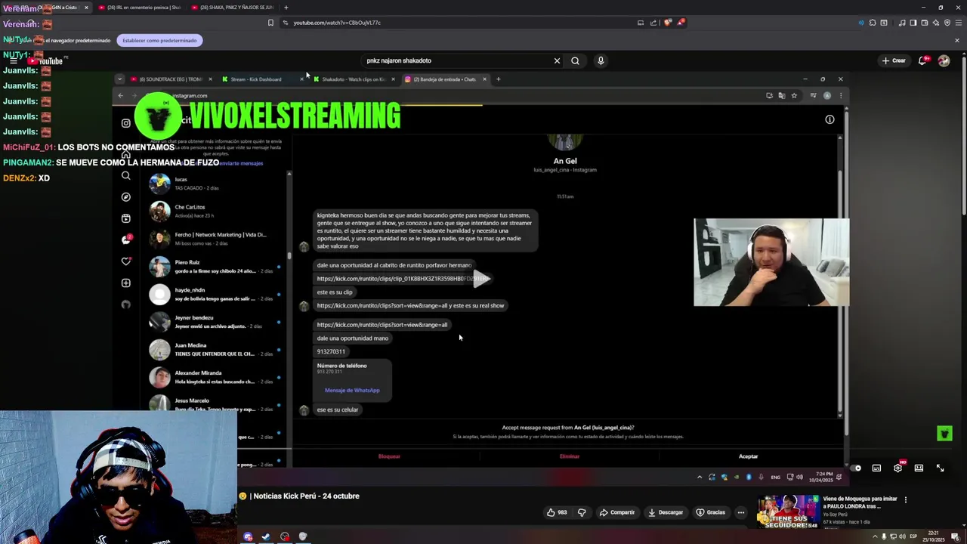Screen dimensions: 967x544
Task: Click Eliminar on the message request
Action: (x=570, y=456)
